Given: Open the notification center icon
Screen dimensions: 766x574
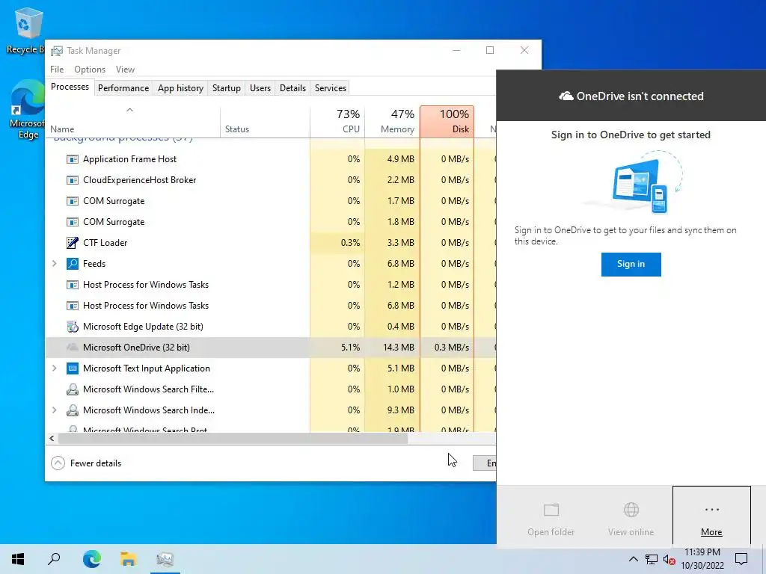Looking at the screenshot, I should 741,559.
